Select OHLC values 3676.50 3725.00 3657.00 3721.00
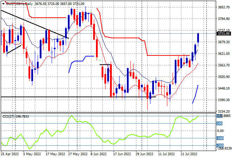This screenshot has width=232, height=158. tap(59, 4)
